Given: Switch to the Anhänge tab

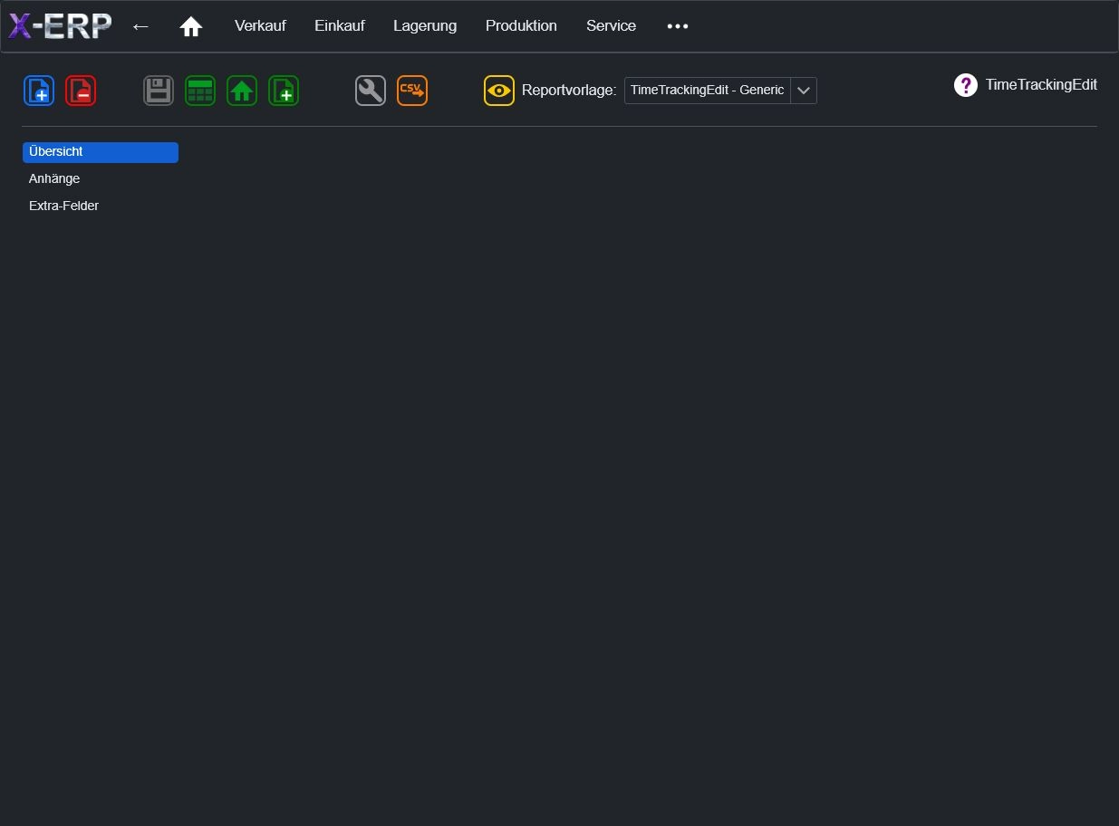Looking at the screenshot, I should 101,179.
